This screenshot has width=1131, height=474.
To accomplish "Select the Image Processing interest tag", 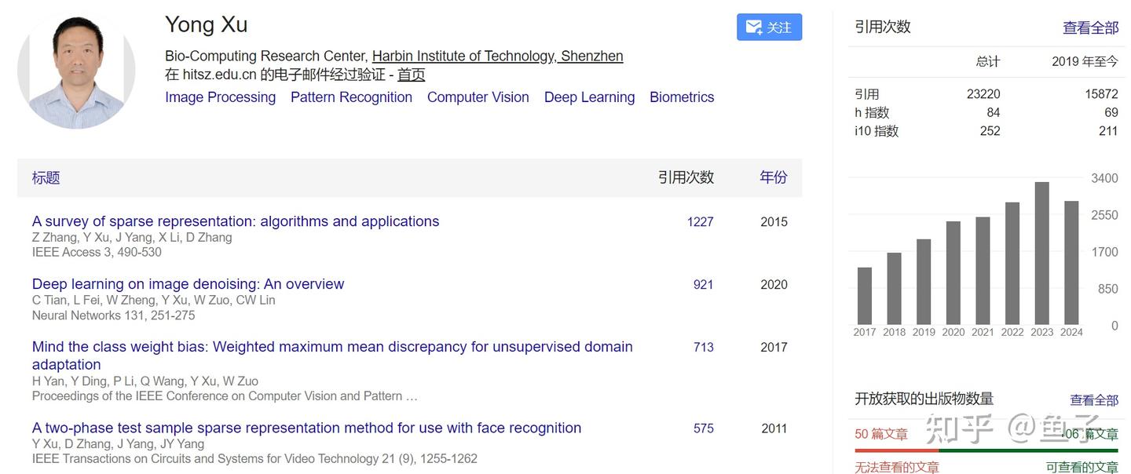I will click(220, 97).
